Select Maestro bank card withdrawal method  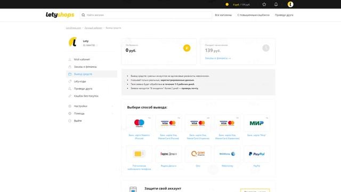click(x=139, y=123)
